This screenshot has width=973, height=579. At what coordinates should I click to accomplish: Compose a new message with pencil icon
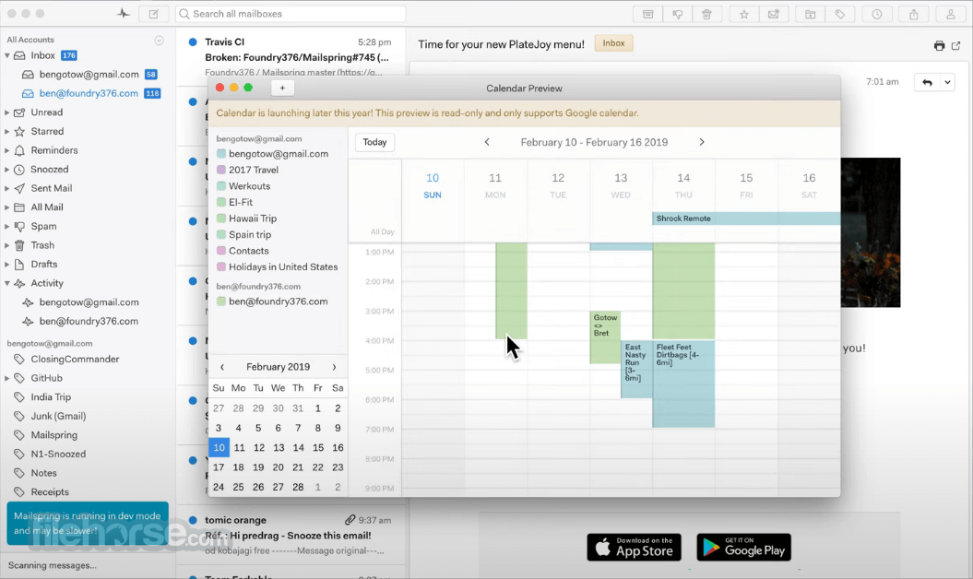click(x=154, y=14)
